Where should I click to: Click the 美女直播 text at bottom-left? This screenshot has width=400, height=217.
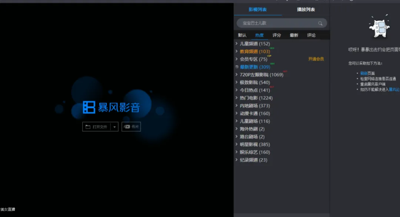pyautogui.click(x=8, y=209)
